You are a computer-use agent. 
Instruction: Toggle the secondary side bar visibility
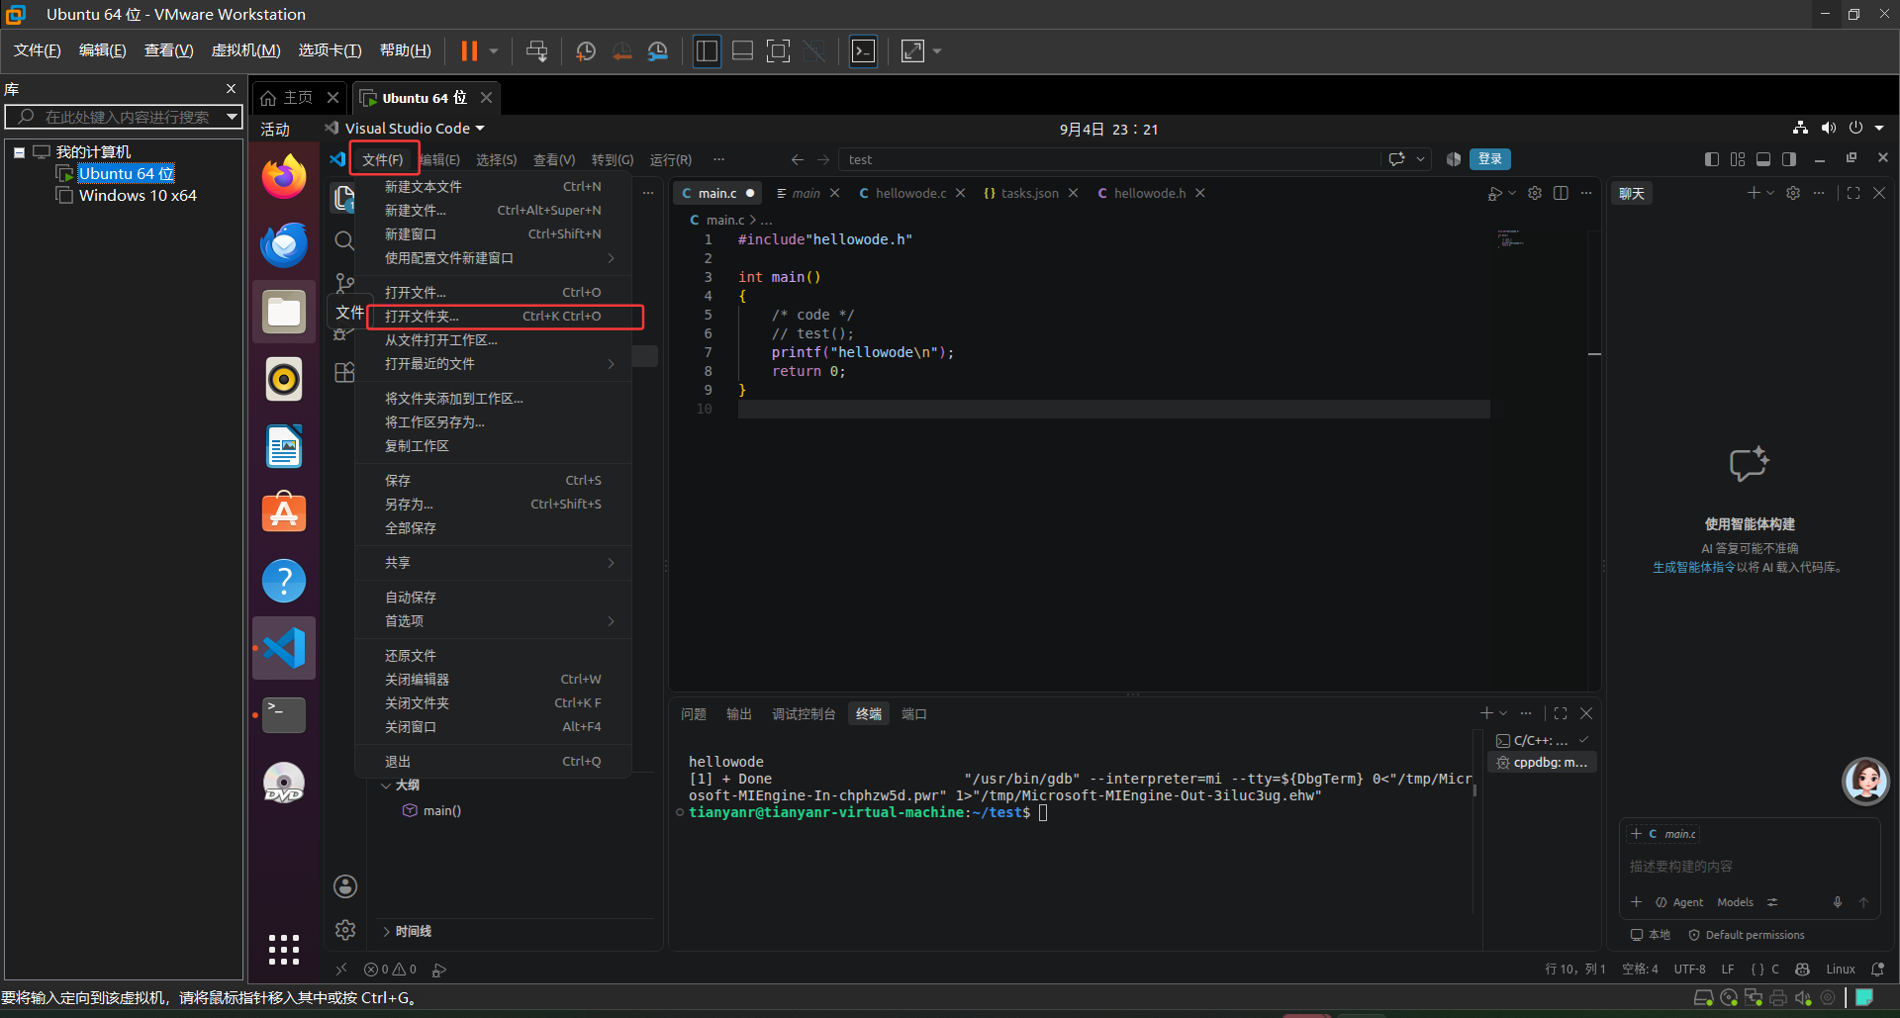[x=1789, y=159]
